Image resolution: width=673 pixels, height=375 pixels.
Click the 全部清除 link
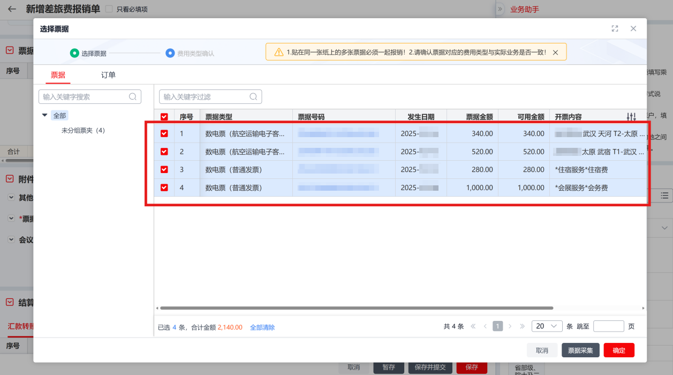262,327
